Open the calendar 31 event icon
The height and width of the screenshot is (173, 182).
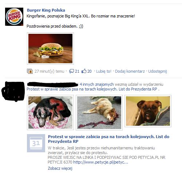(36, 143)
